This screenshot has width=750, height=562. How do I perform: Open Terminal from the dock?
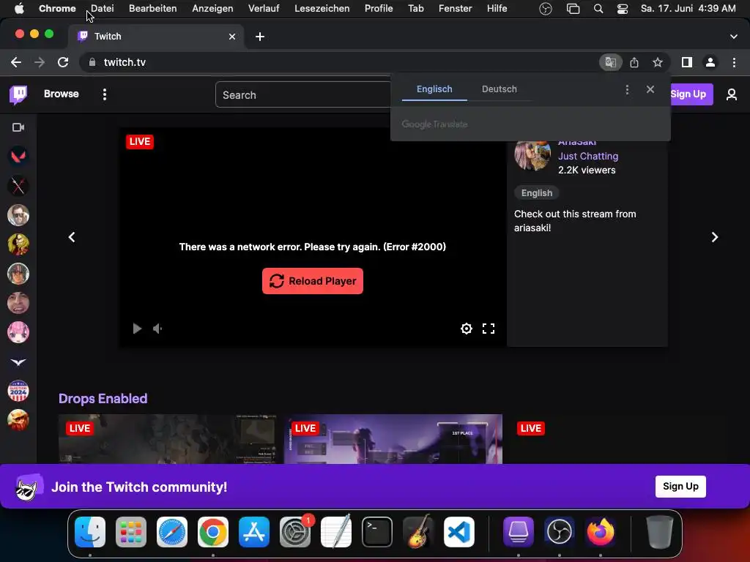point(377,532)
